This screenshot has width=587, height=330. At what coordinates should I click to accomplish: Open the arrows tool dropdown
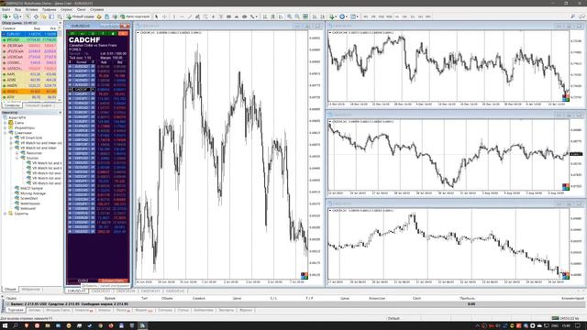pyautogui.click(x=254, y=16)
